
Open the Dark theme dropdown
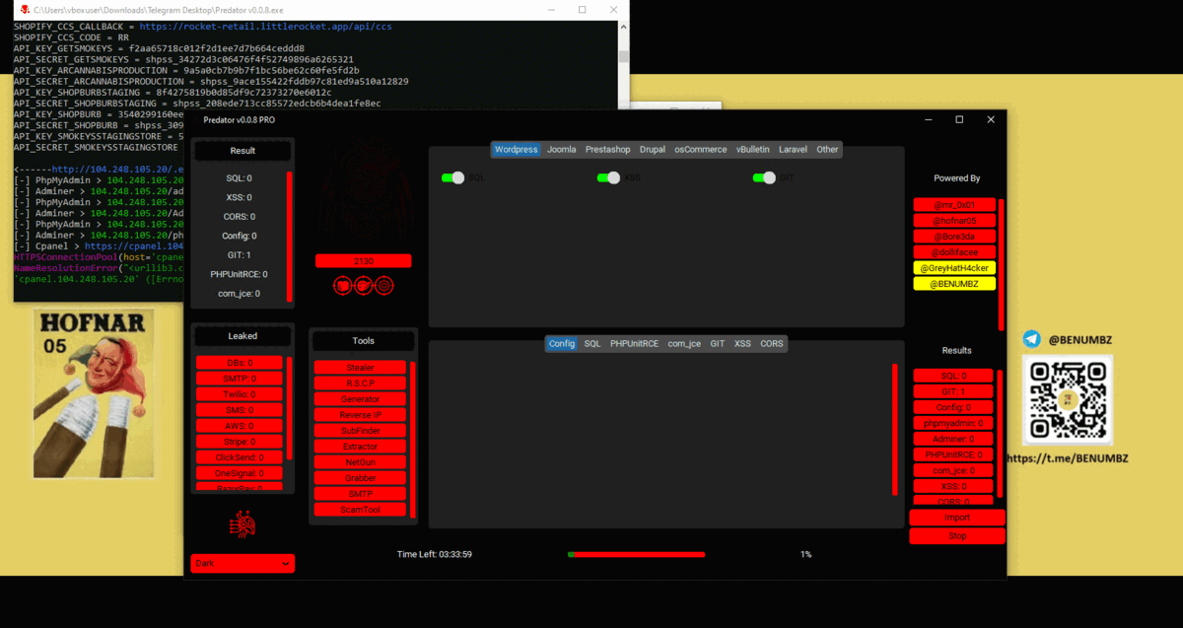coord(243,563)
